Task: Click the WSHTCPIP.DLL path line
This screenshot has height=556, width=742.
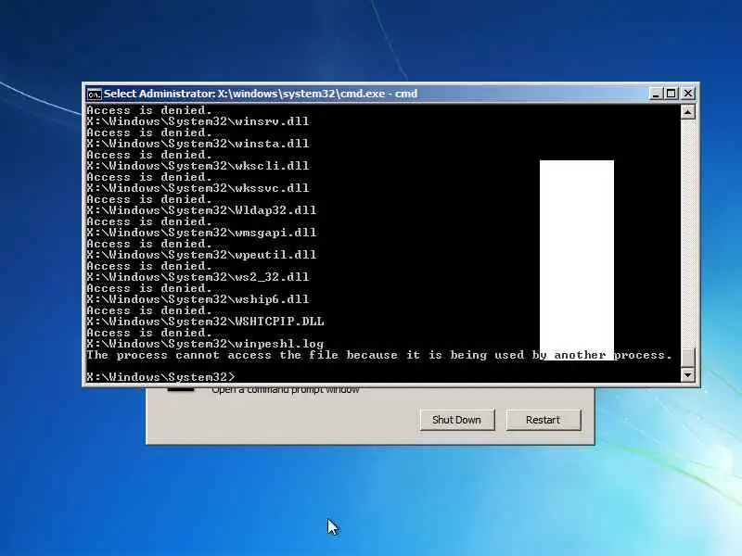Action: [x=205, y=322]
